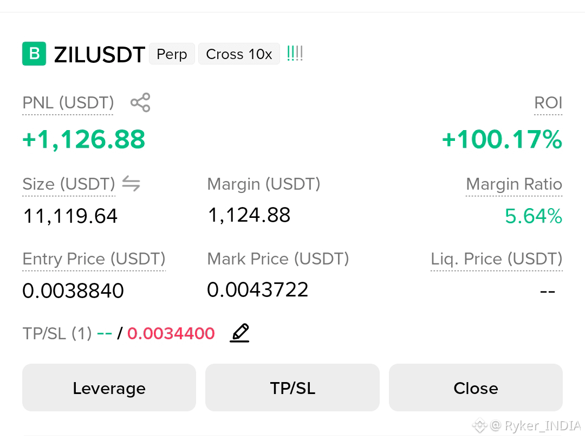Open the Cross 10x margin mode selector
Screen dimensions: 585x439
tap(239, 54)
